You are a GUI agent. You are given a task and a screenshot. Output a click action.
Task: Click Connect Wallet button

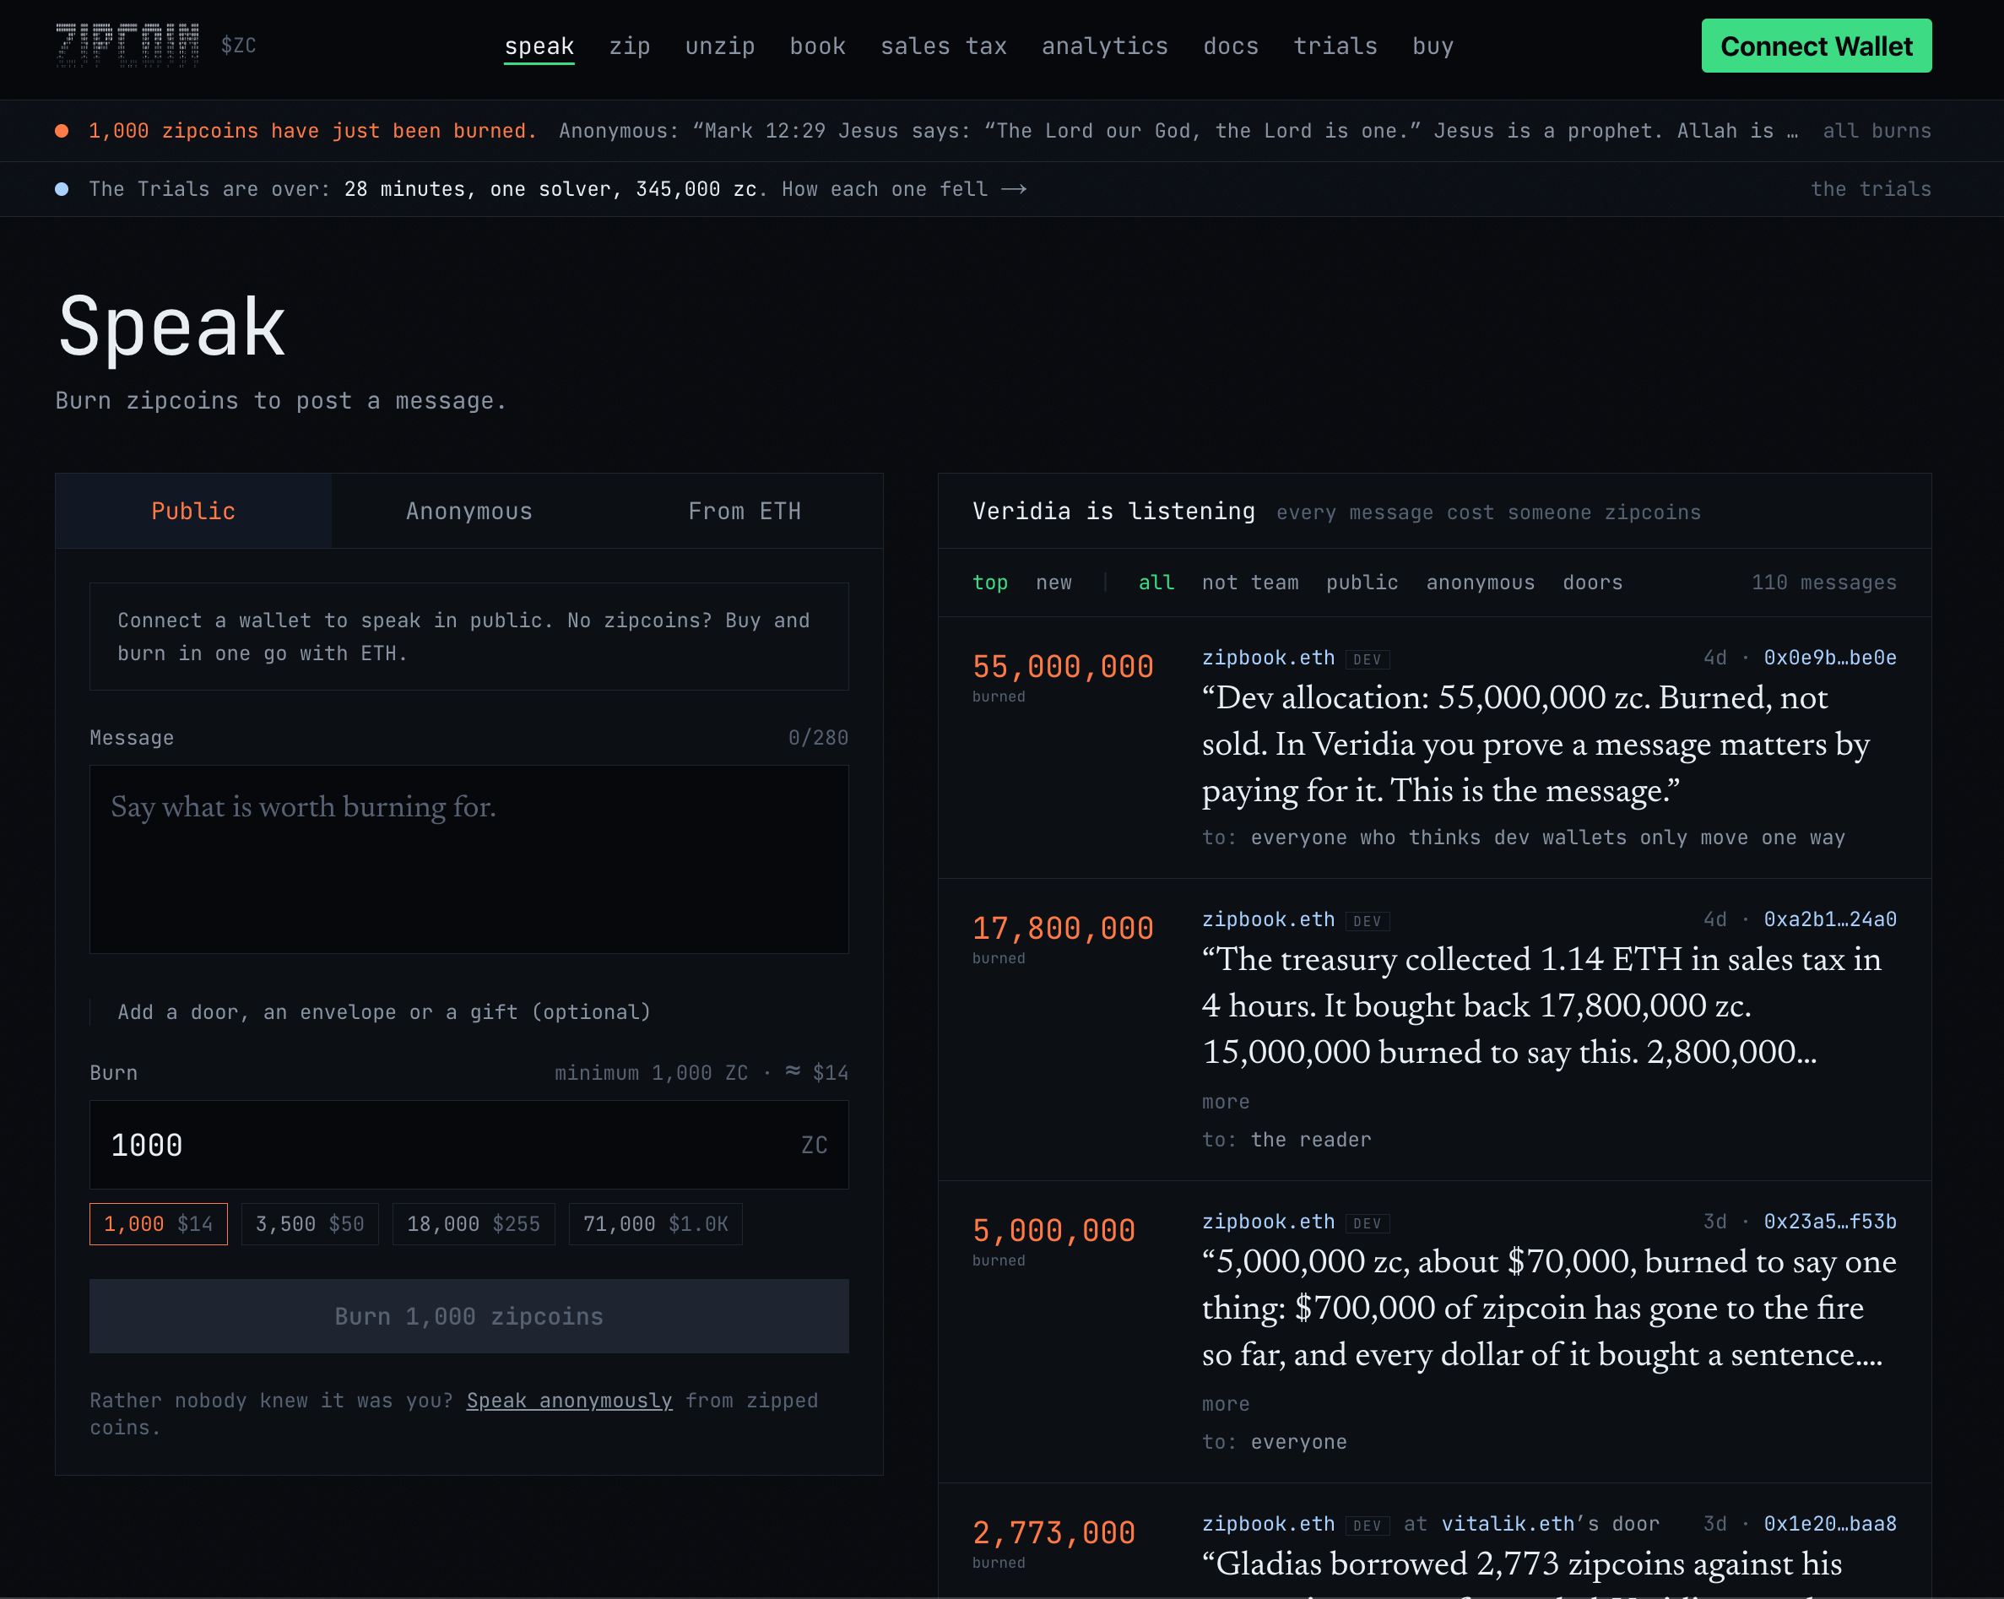click(x=1815, y=46)
